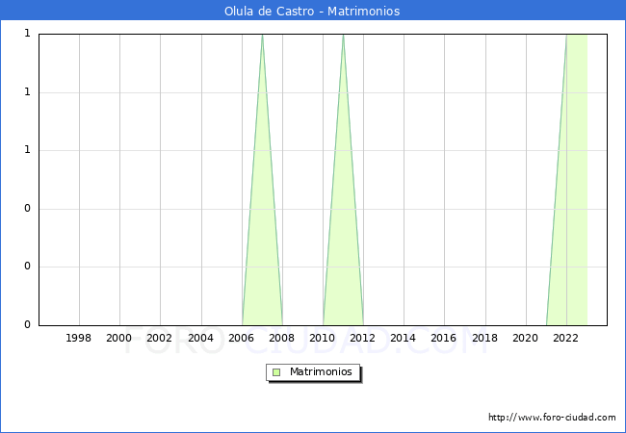Click the 2012 x-axis label
626x433 pixels.
[x=363, y=339]
